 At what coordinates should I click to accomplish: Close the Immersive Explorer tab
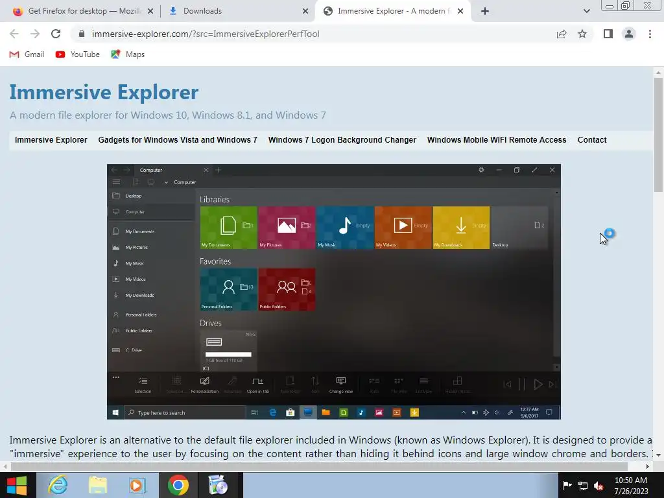tap(460, 11)
